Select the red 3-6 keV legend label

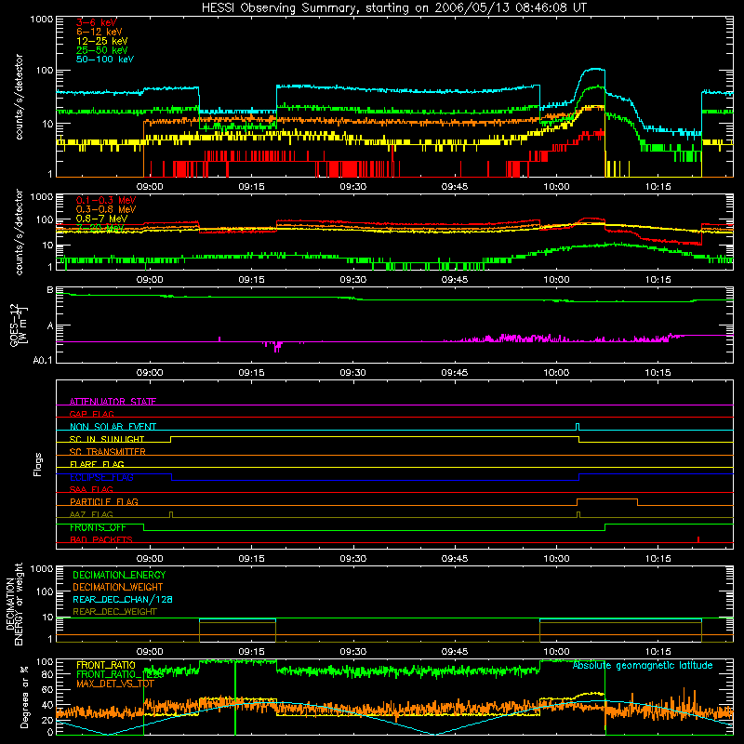tap(97, 22)
